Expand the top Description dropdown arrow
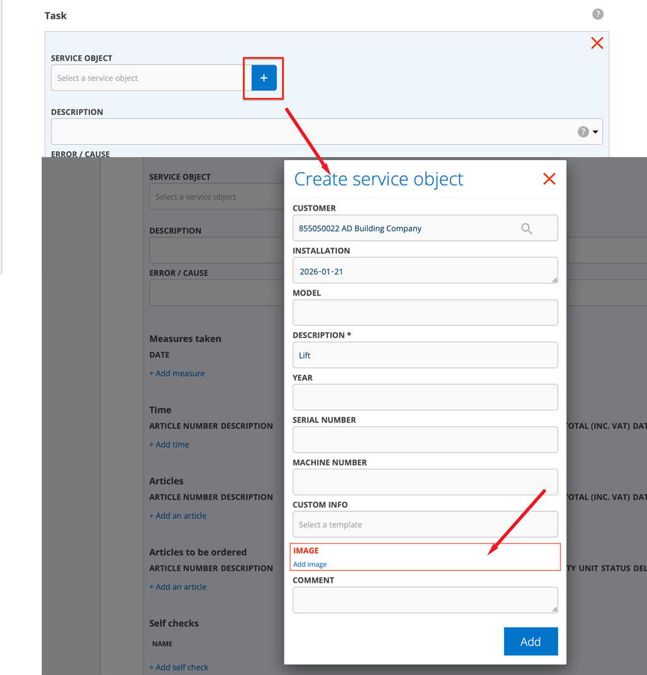The image size is (647, 675). 595,132
